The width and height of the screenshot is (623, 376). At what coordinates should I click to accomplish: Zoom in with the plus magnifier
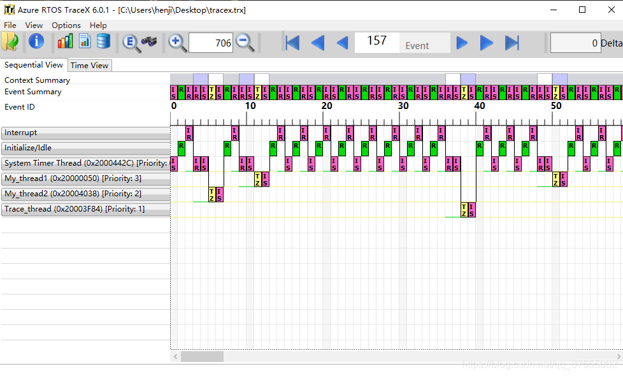tap(177, 43)
